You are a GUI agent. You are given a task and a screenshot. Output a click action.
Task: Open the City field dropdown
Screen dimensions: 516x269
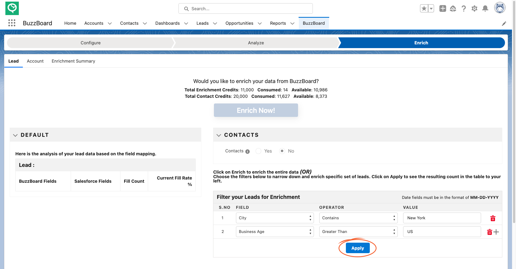tap(275, 218)
